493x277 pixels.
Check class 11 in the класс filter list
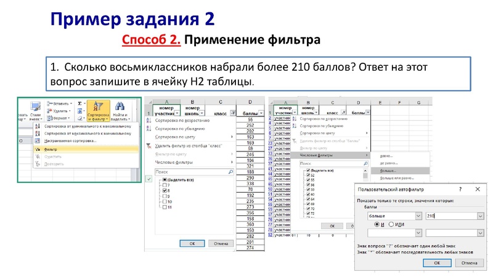coord(165,207)
